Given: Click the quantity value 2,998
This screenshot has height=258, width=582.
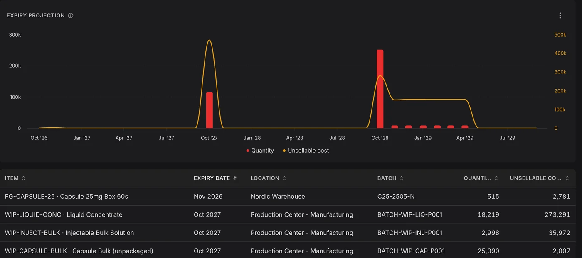Looking at the screenshot, I should point(491,233).
